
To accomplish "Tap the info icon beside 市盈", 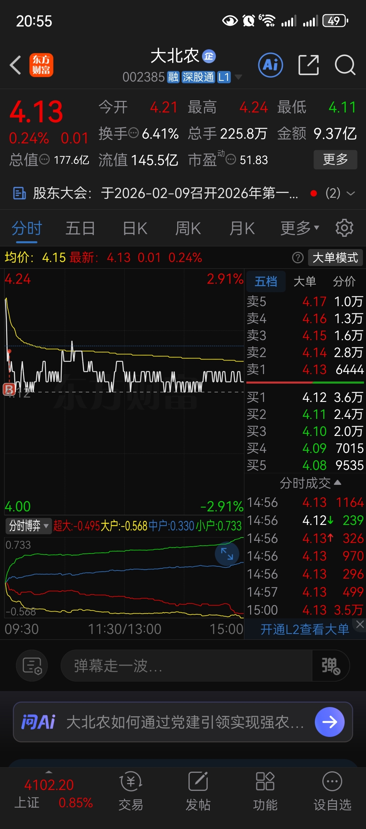I will 231,159.
